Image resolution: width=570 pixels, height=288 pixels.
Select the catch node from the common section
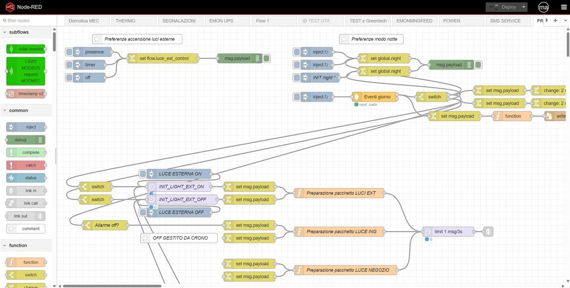pos(26,165)
